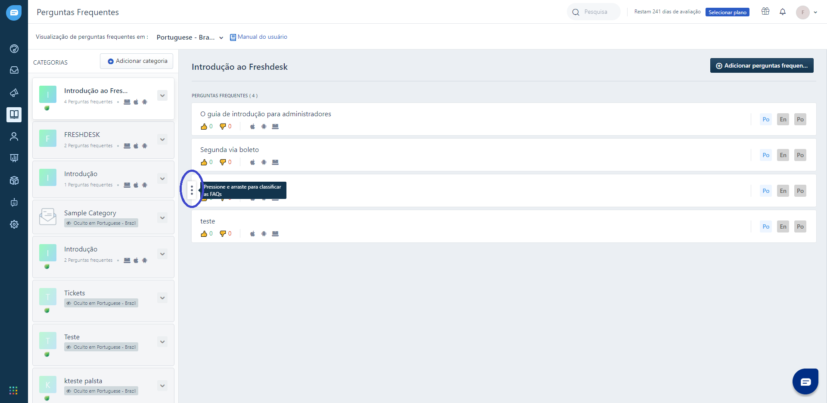Image resolution: width=827 pixels, height=403 pixels.
Task: Expand the Teste category chevron
Action: tap(162, 342)
